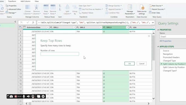Click Choose Columns icon
The height and width of the screenshot is (105, 186).
click(x=28, y=7)
